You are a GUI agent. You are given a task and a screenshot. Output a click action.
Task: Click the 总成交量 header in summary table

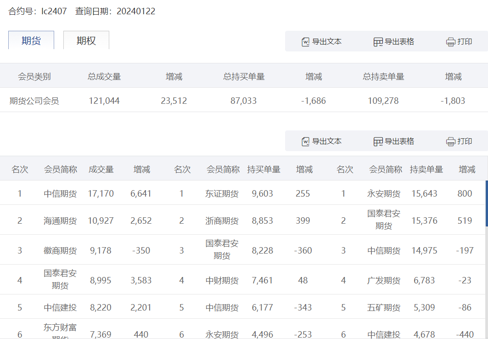pos(104,77)
